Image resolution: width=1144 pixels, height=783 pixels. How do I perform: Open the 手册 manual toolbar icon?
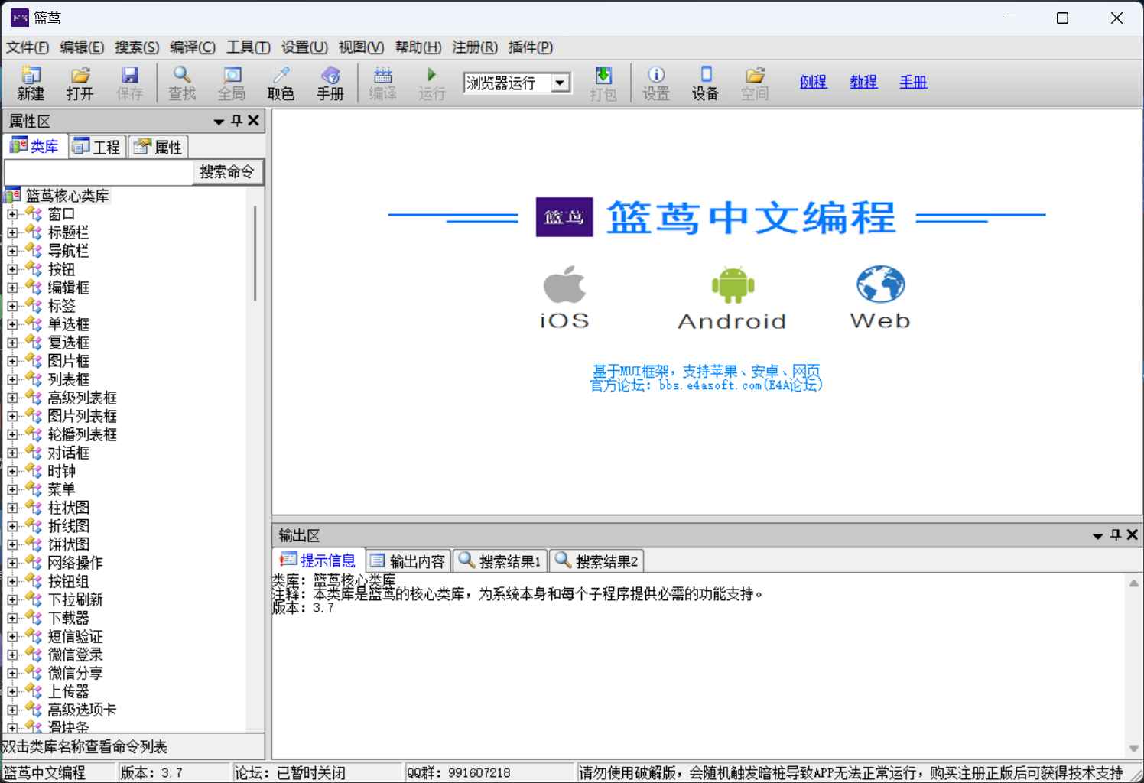pos(330,83)
